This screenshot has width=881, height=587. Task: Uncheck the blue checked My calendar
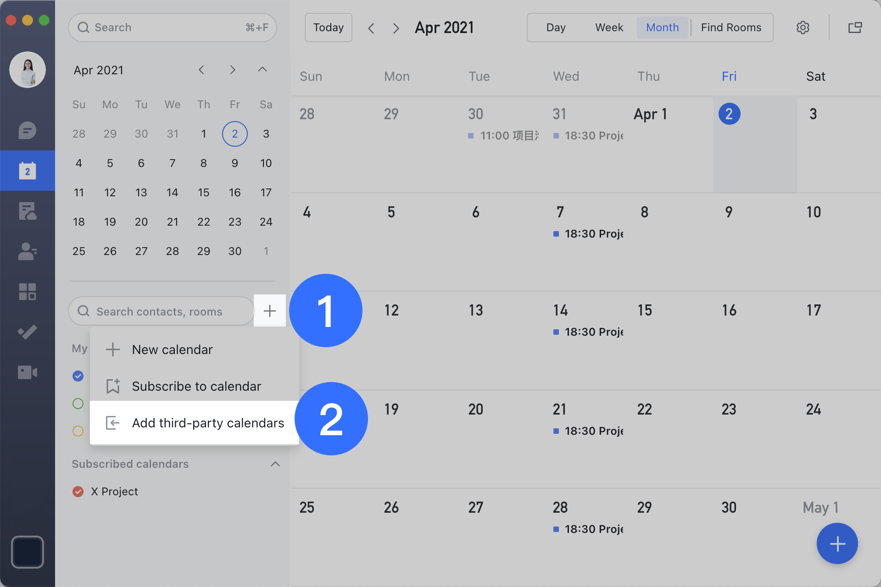point(78,376)
